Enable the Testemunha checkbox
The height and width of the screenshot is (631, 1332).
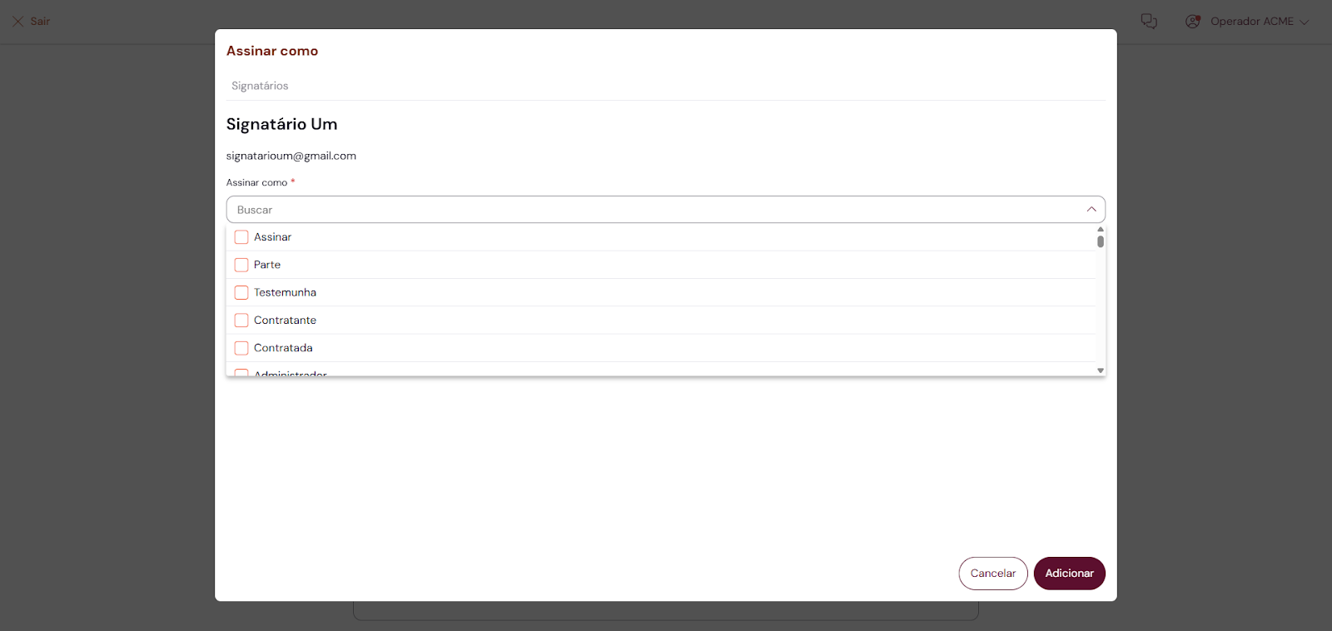(241, 292)
